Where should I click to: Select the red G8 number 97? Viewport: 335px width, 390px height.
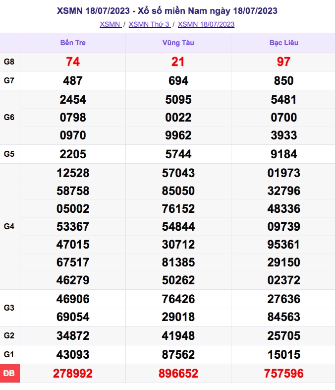click(x=283, y=62)
